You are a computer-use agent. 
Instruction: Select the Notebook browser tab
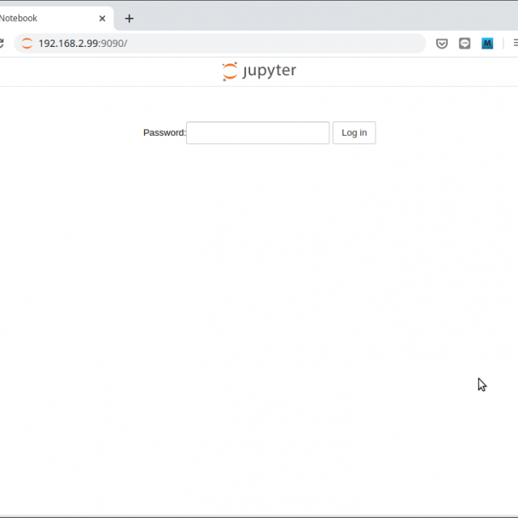[x=32, y=19]
